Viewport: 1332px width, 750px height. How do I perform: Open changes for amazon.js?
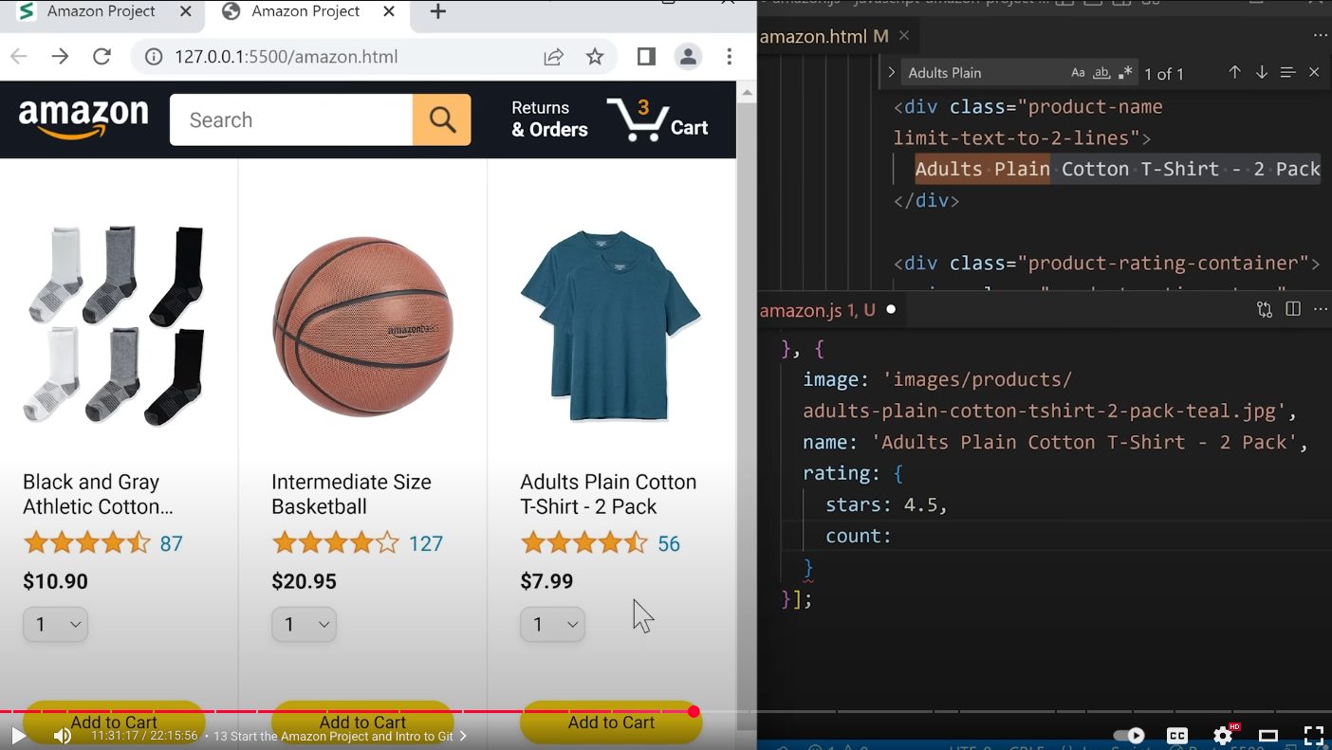tap(1265, 309)
